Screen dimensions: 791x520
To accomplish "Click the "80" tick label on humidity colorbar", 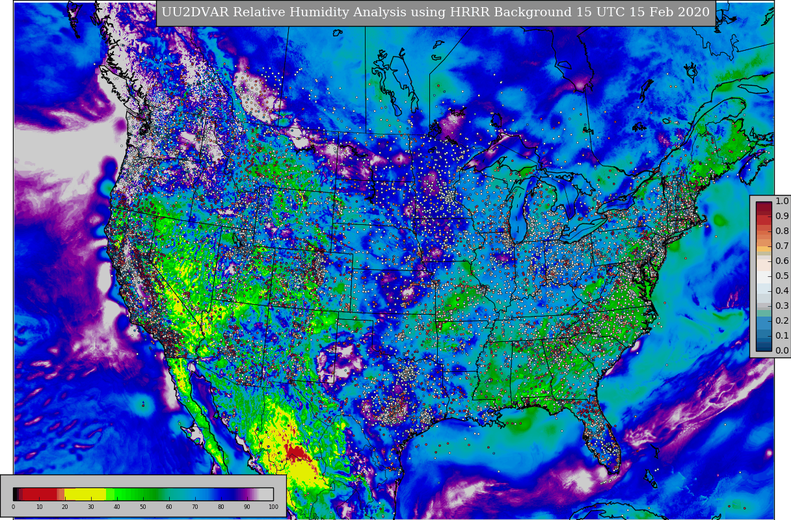I will point(221,507).
